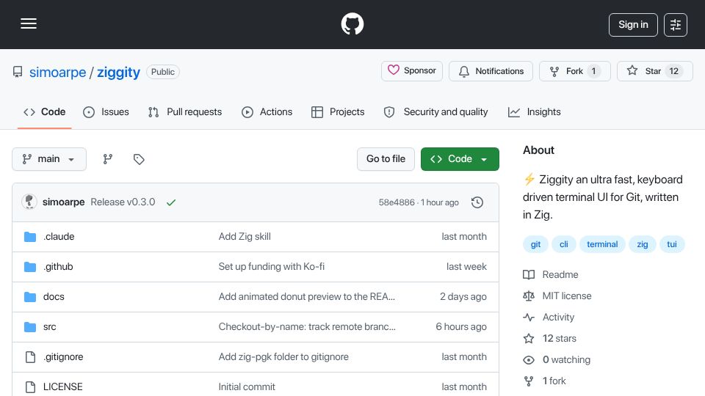This screenshot has height=396, width=705.
Task: Open 'Add Zig skill' commit message
Action: point(245,237)
